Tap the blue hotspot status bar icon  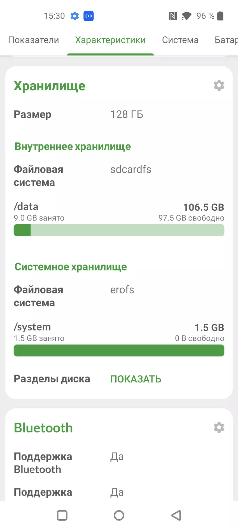tap(88, 16)
